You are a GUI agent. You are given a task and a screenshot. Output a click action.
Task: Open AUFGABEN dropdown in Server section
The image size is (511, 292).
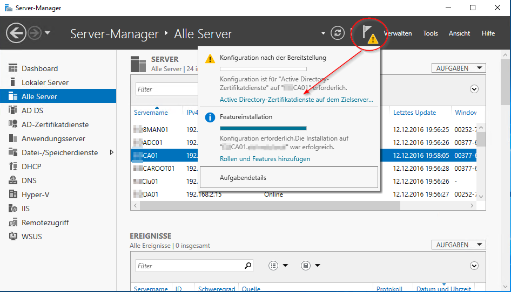[459, 68]
